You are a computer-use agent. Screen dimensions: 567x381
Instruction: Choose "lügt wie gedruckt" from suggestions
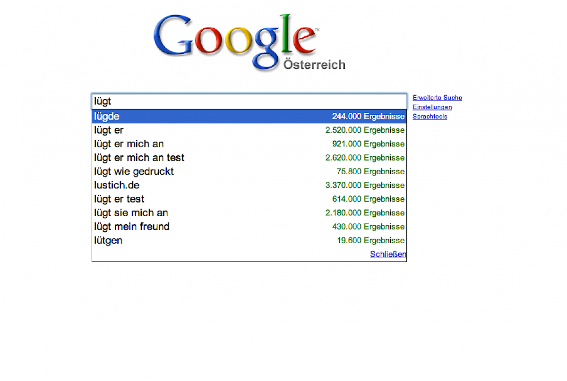pyautogui.click(x=134, y=171)
